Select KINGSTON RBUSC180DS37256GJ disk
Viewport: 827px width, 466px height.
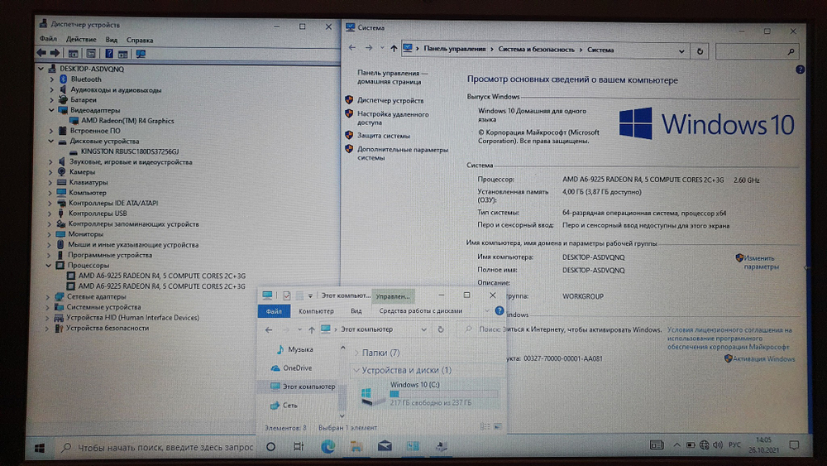130,151
